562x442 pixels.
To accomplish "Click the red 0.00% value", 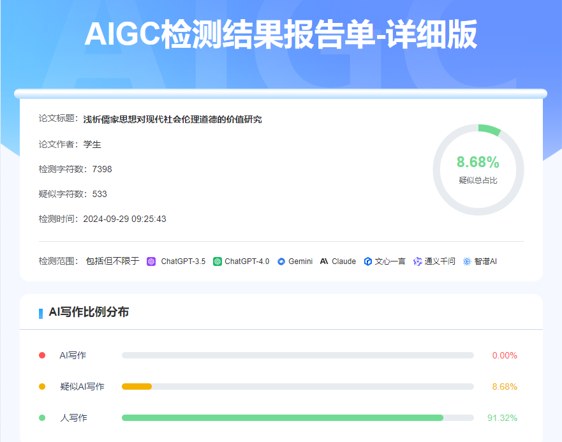I will 505,356.
